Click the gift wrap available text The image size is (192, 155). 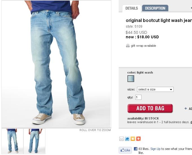pyautogui.click(x=144, y=46)
